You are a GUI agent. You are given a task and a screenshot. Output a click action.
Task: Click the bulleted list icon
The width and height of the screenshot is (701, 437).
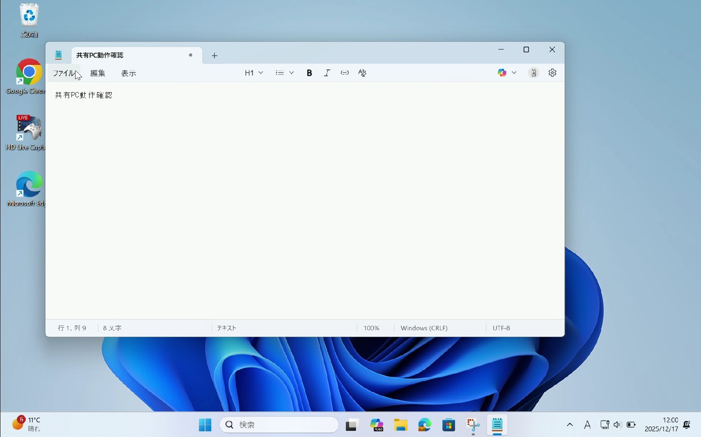(x=280, y=73)
